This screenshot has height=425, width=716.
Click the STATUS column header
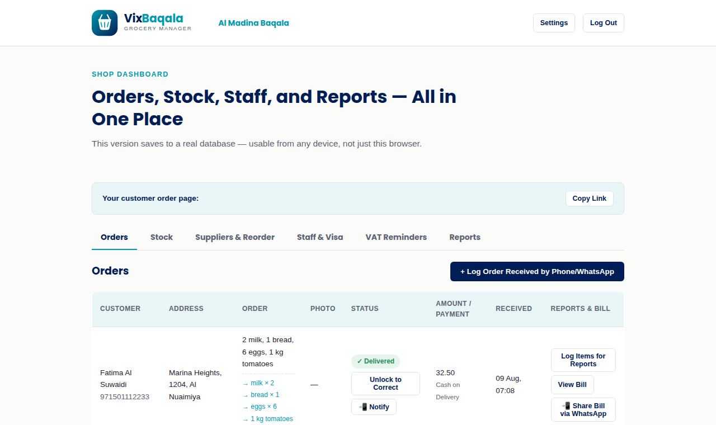pos(365,309)
